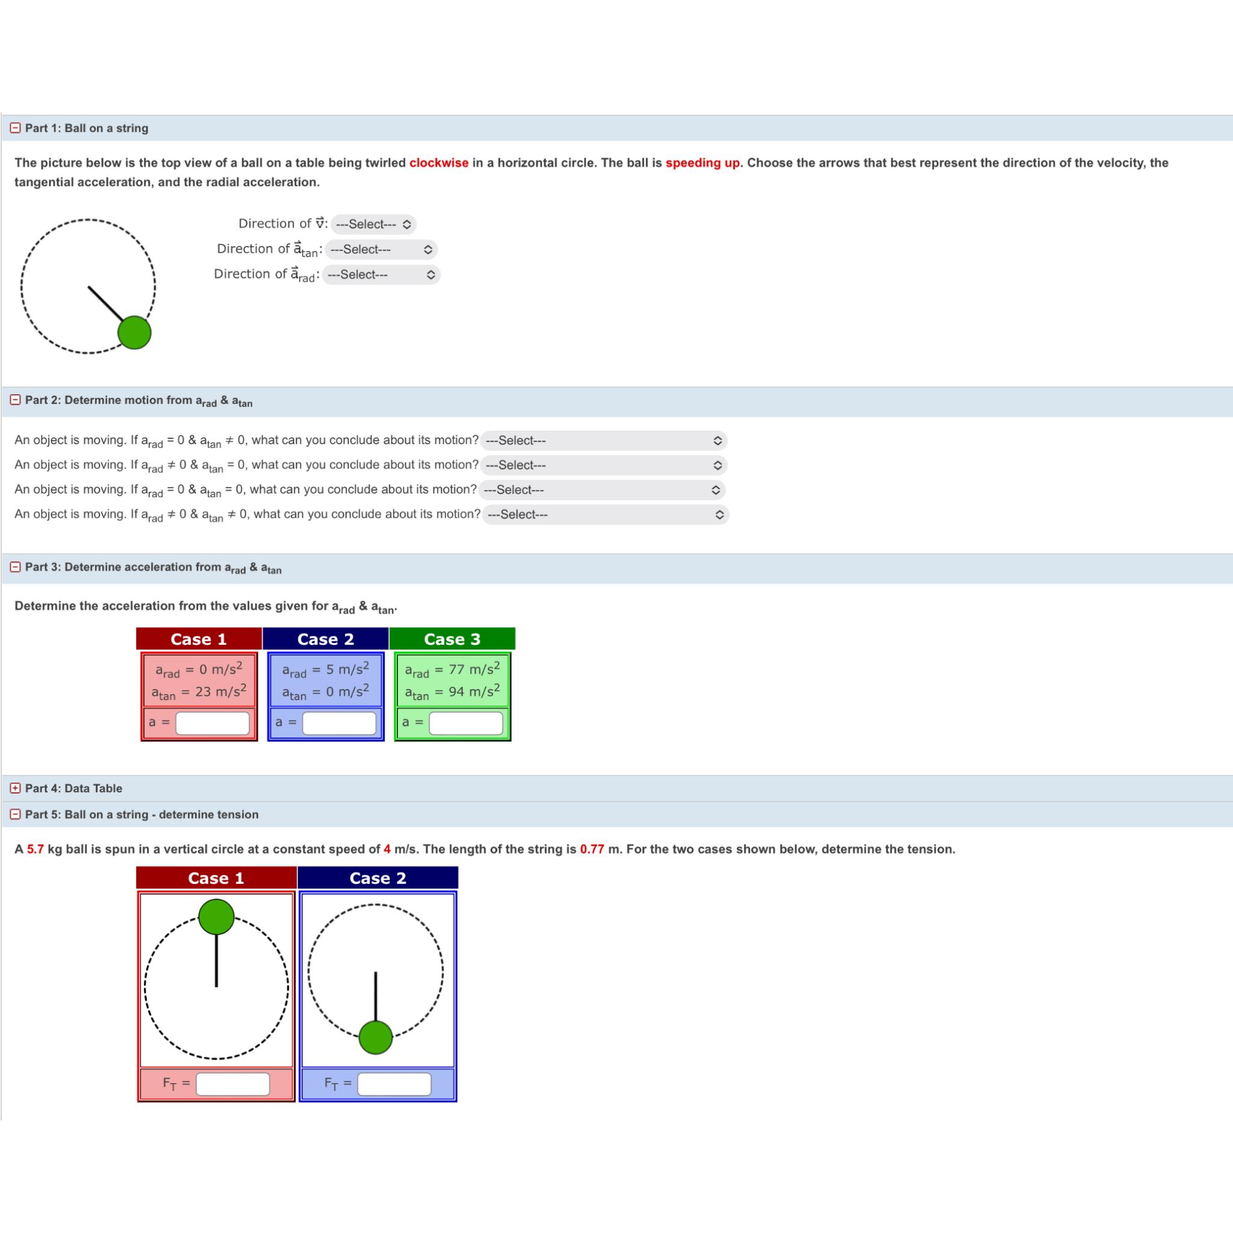Image resolution: width=1233 pixels, height=1233 pixels.
Task: Open Direction of a-rad dropdown
Action: point(381,275)
